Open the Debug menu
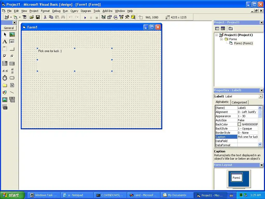 click(56, 11)
